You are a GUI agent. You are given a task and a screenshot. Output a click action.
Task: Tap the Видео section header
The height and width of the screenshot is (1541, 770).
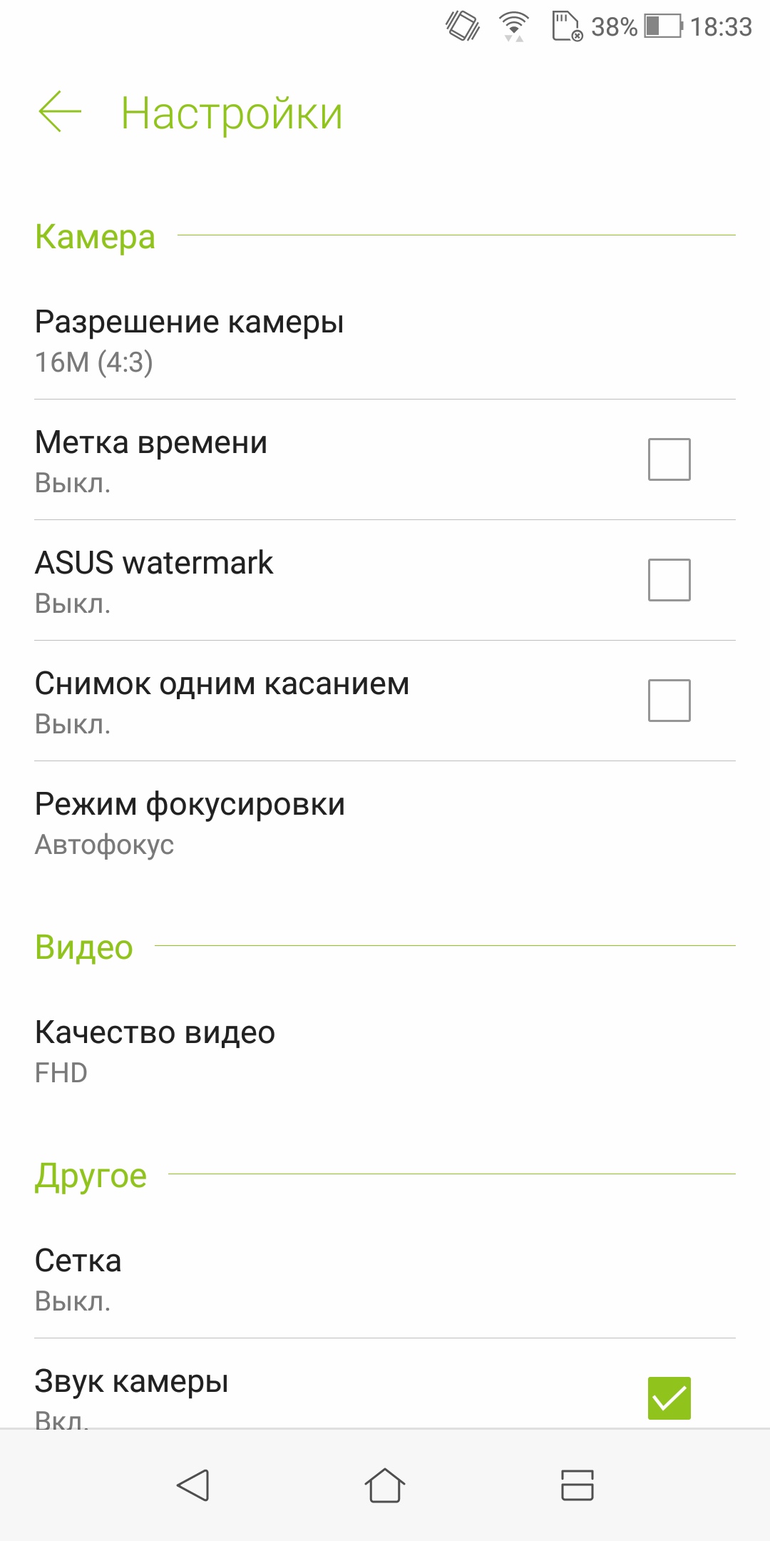(84, 947)
